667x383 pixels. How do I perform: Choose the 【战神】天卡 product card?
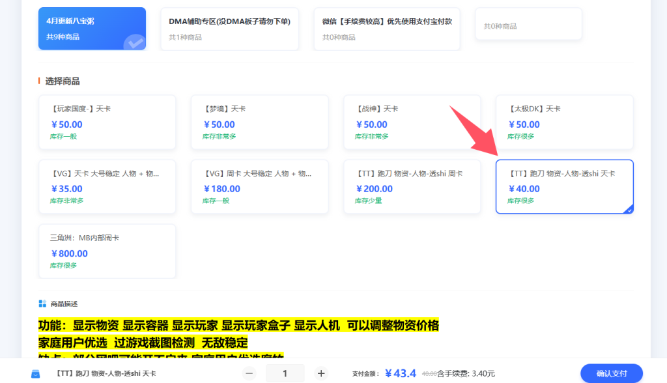pos(412,122)
